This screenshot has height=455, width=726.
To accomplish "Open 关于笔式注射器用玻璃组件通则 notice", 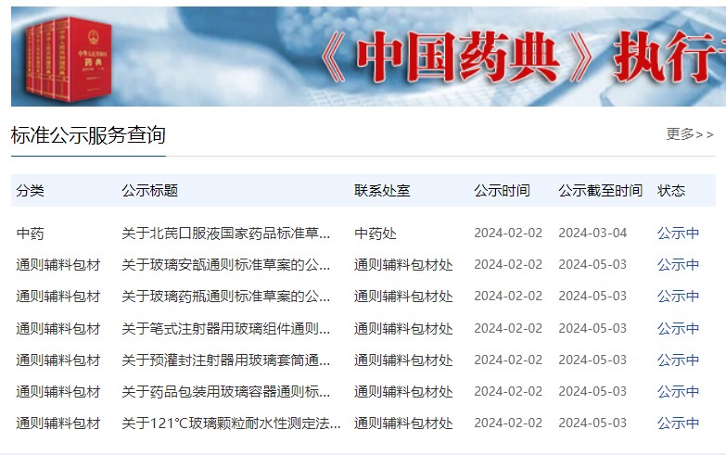I will 226,329.
